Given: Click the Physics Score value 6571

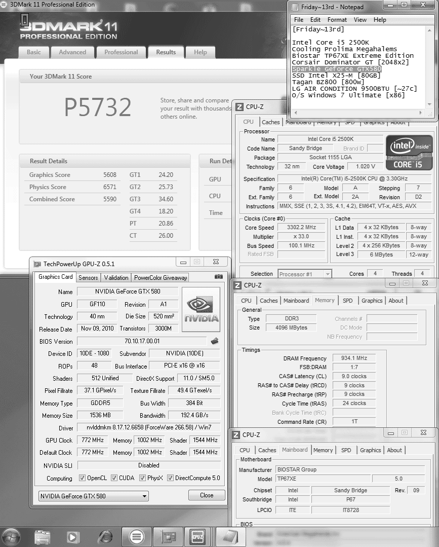Looking at the screenshot, I should coord(110,187).
